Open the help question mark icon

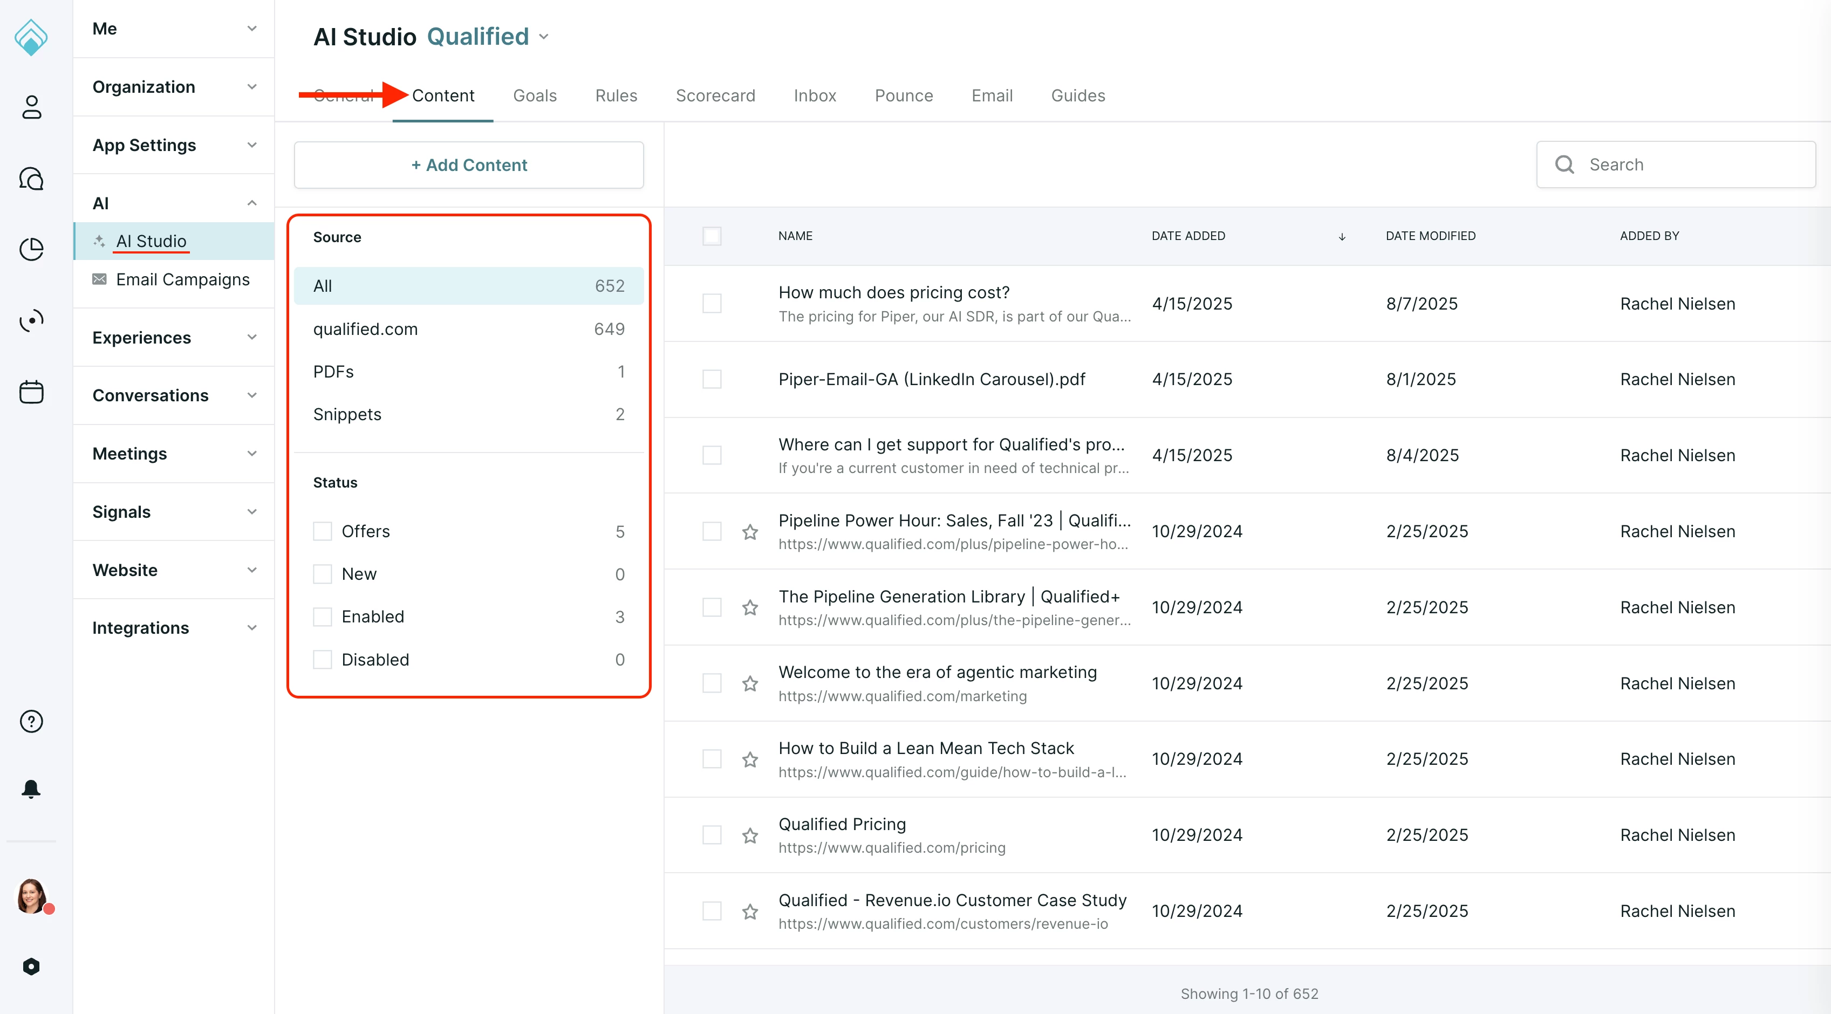(x=31, y=721)
